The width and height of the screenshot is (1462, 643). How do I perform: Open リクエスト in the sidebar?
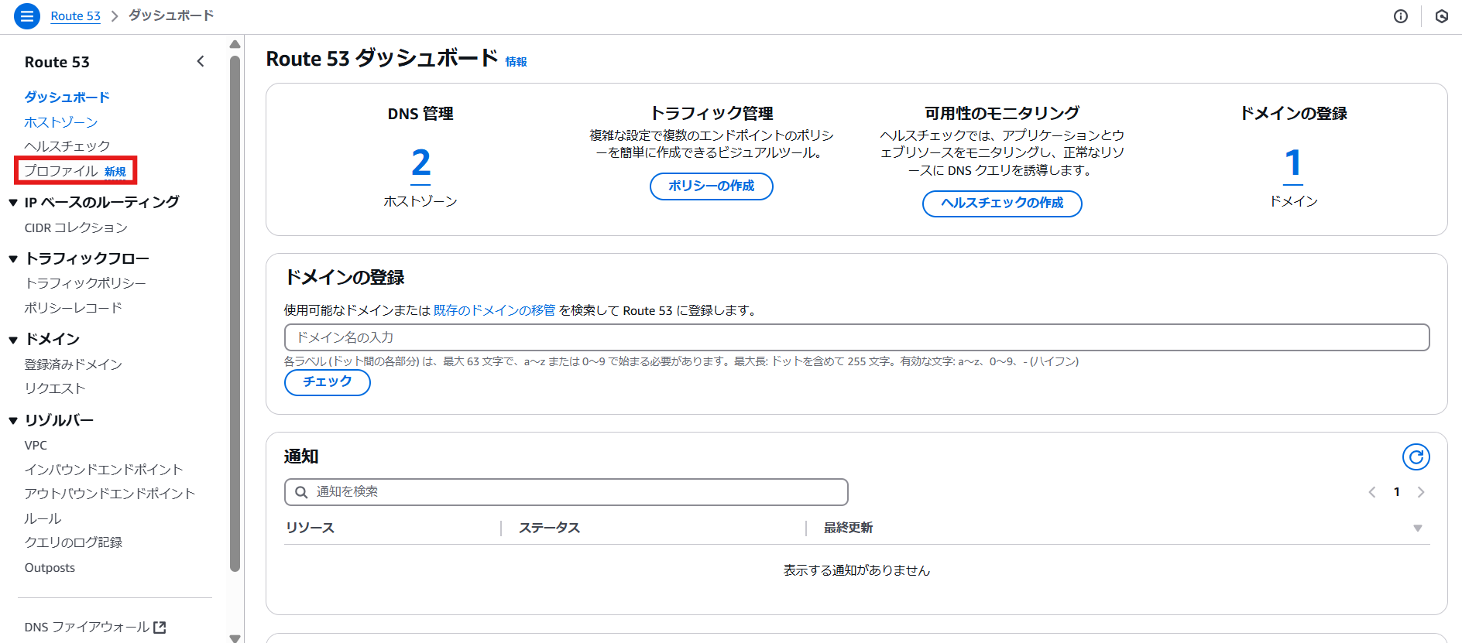click(55, 388)
